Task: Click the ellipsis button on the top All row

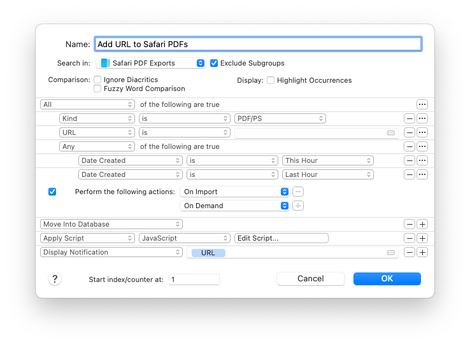Action: [x=422, y=104]
